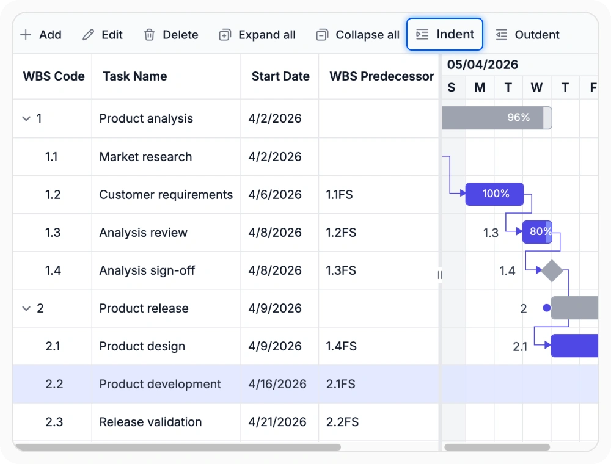Click the Add plus icon
This screenshot has width=611, height=464.
coord(26,35)
